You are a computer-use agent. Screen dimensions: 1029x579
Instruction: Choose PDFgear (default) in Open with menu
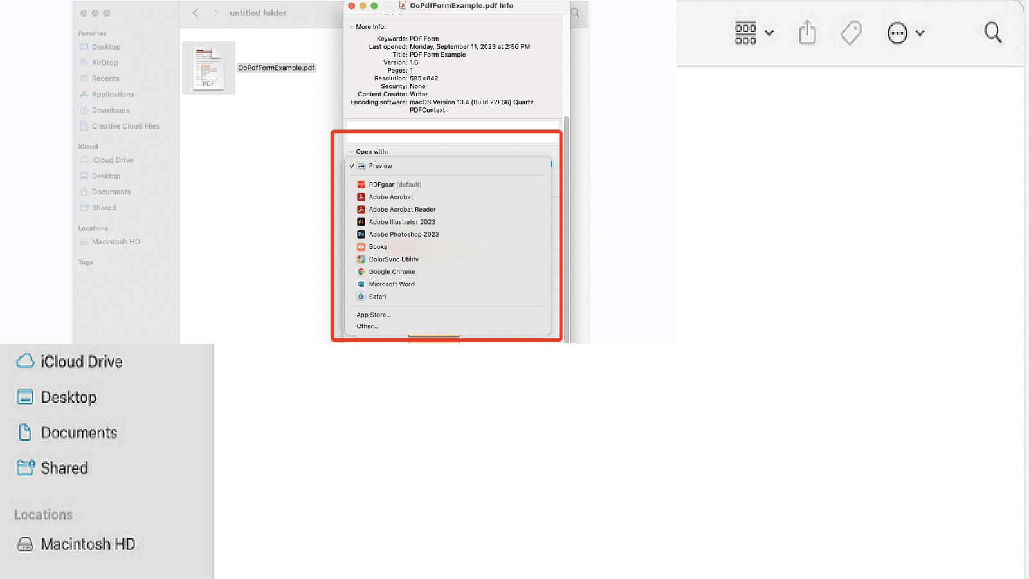coord(448,185)
